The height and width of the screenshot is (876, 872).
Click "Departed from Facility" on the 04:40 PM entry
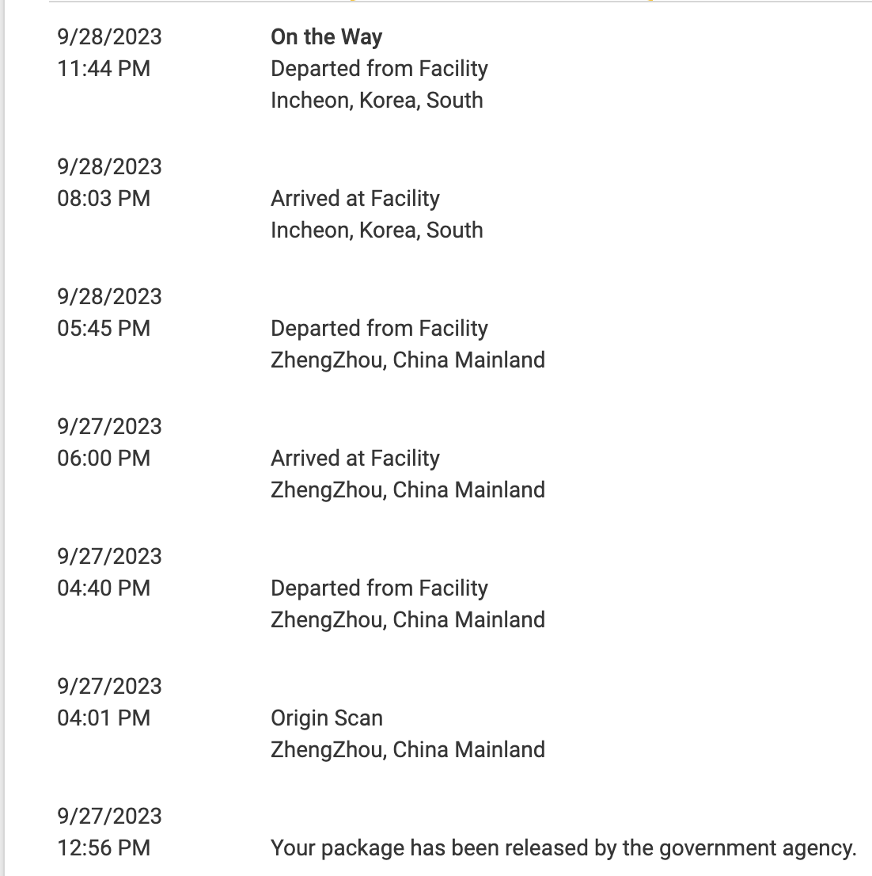click(379, 588)
